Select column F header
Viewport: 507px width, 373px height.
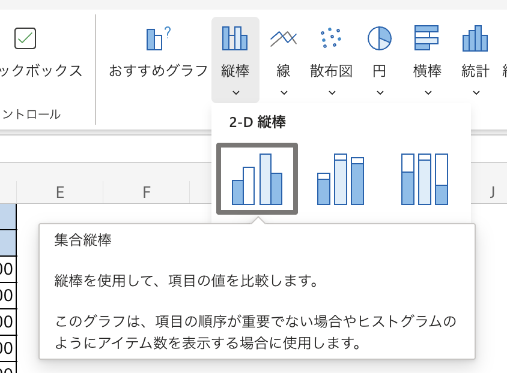(146, 192)
